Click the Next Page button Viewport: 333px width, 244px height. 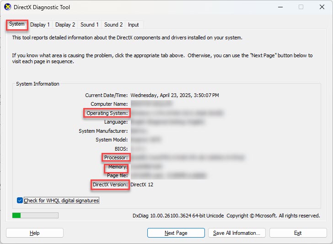(x=176, y=233)
